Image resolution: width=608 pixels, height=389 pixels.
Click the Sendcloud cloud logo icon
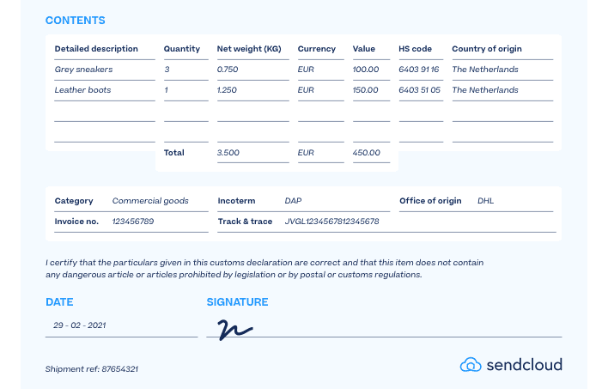[x=471, y=364]
